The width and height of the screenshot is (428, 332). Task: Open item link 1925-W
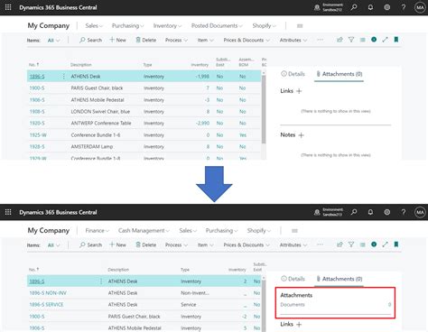38,135
